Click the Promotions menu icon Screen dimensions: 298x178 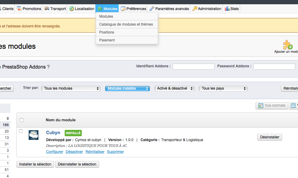tap(19, 9)
